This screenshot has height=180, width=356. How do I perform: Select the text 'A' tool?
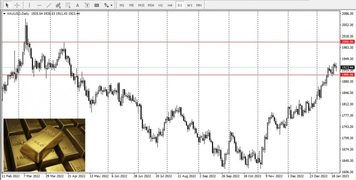[78, 5]
